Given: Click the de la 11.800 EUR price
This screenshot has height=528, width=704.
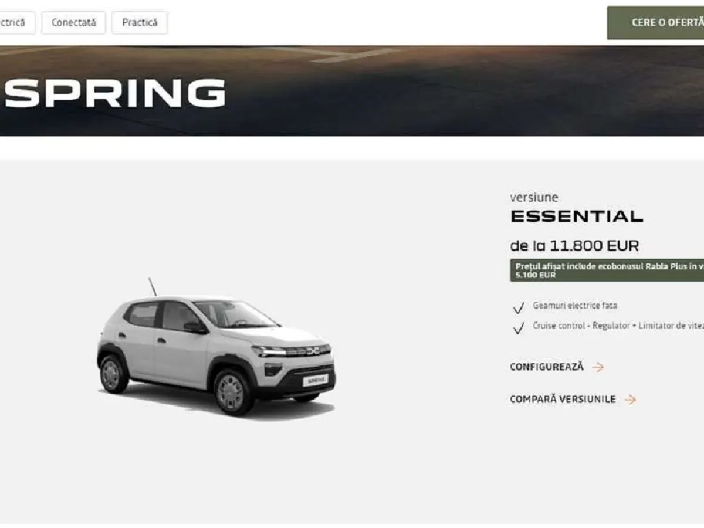Looking at the screenshot, I should click(574, 245).
